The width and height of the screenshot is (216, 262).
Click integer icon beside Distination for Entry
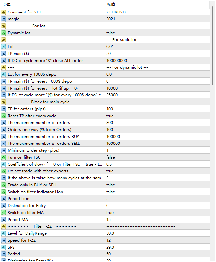[x=4, y=206]
